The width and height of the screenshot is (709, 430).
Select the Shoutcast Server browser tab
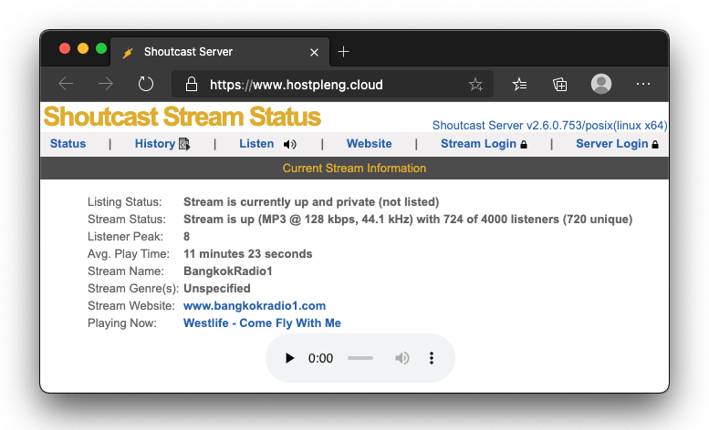pyautogui.click(x=220, y=52)
